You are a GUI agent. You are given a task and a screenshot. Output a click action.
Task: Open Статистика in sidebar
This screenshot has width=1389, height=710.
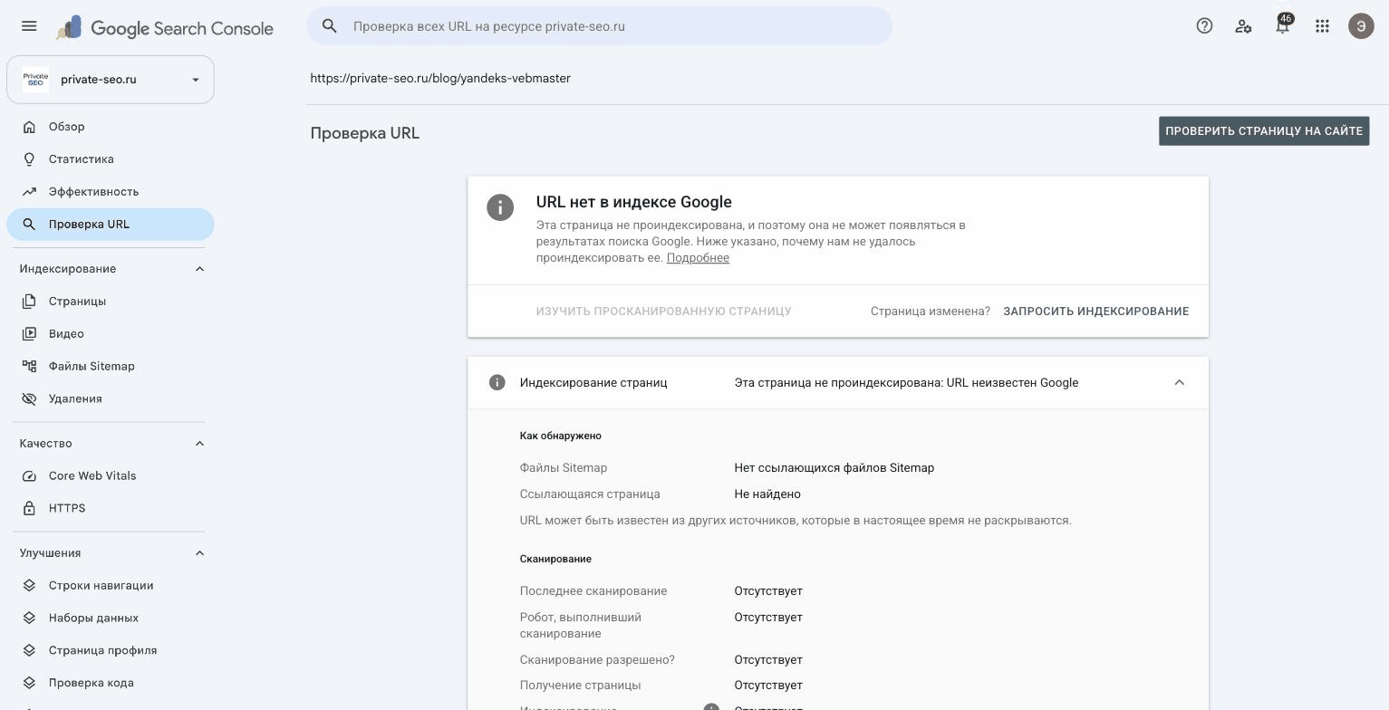[x=111, y=159]
